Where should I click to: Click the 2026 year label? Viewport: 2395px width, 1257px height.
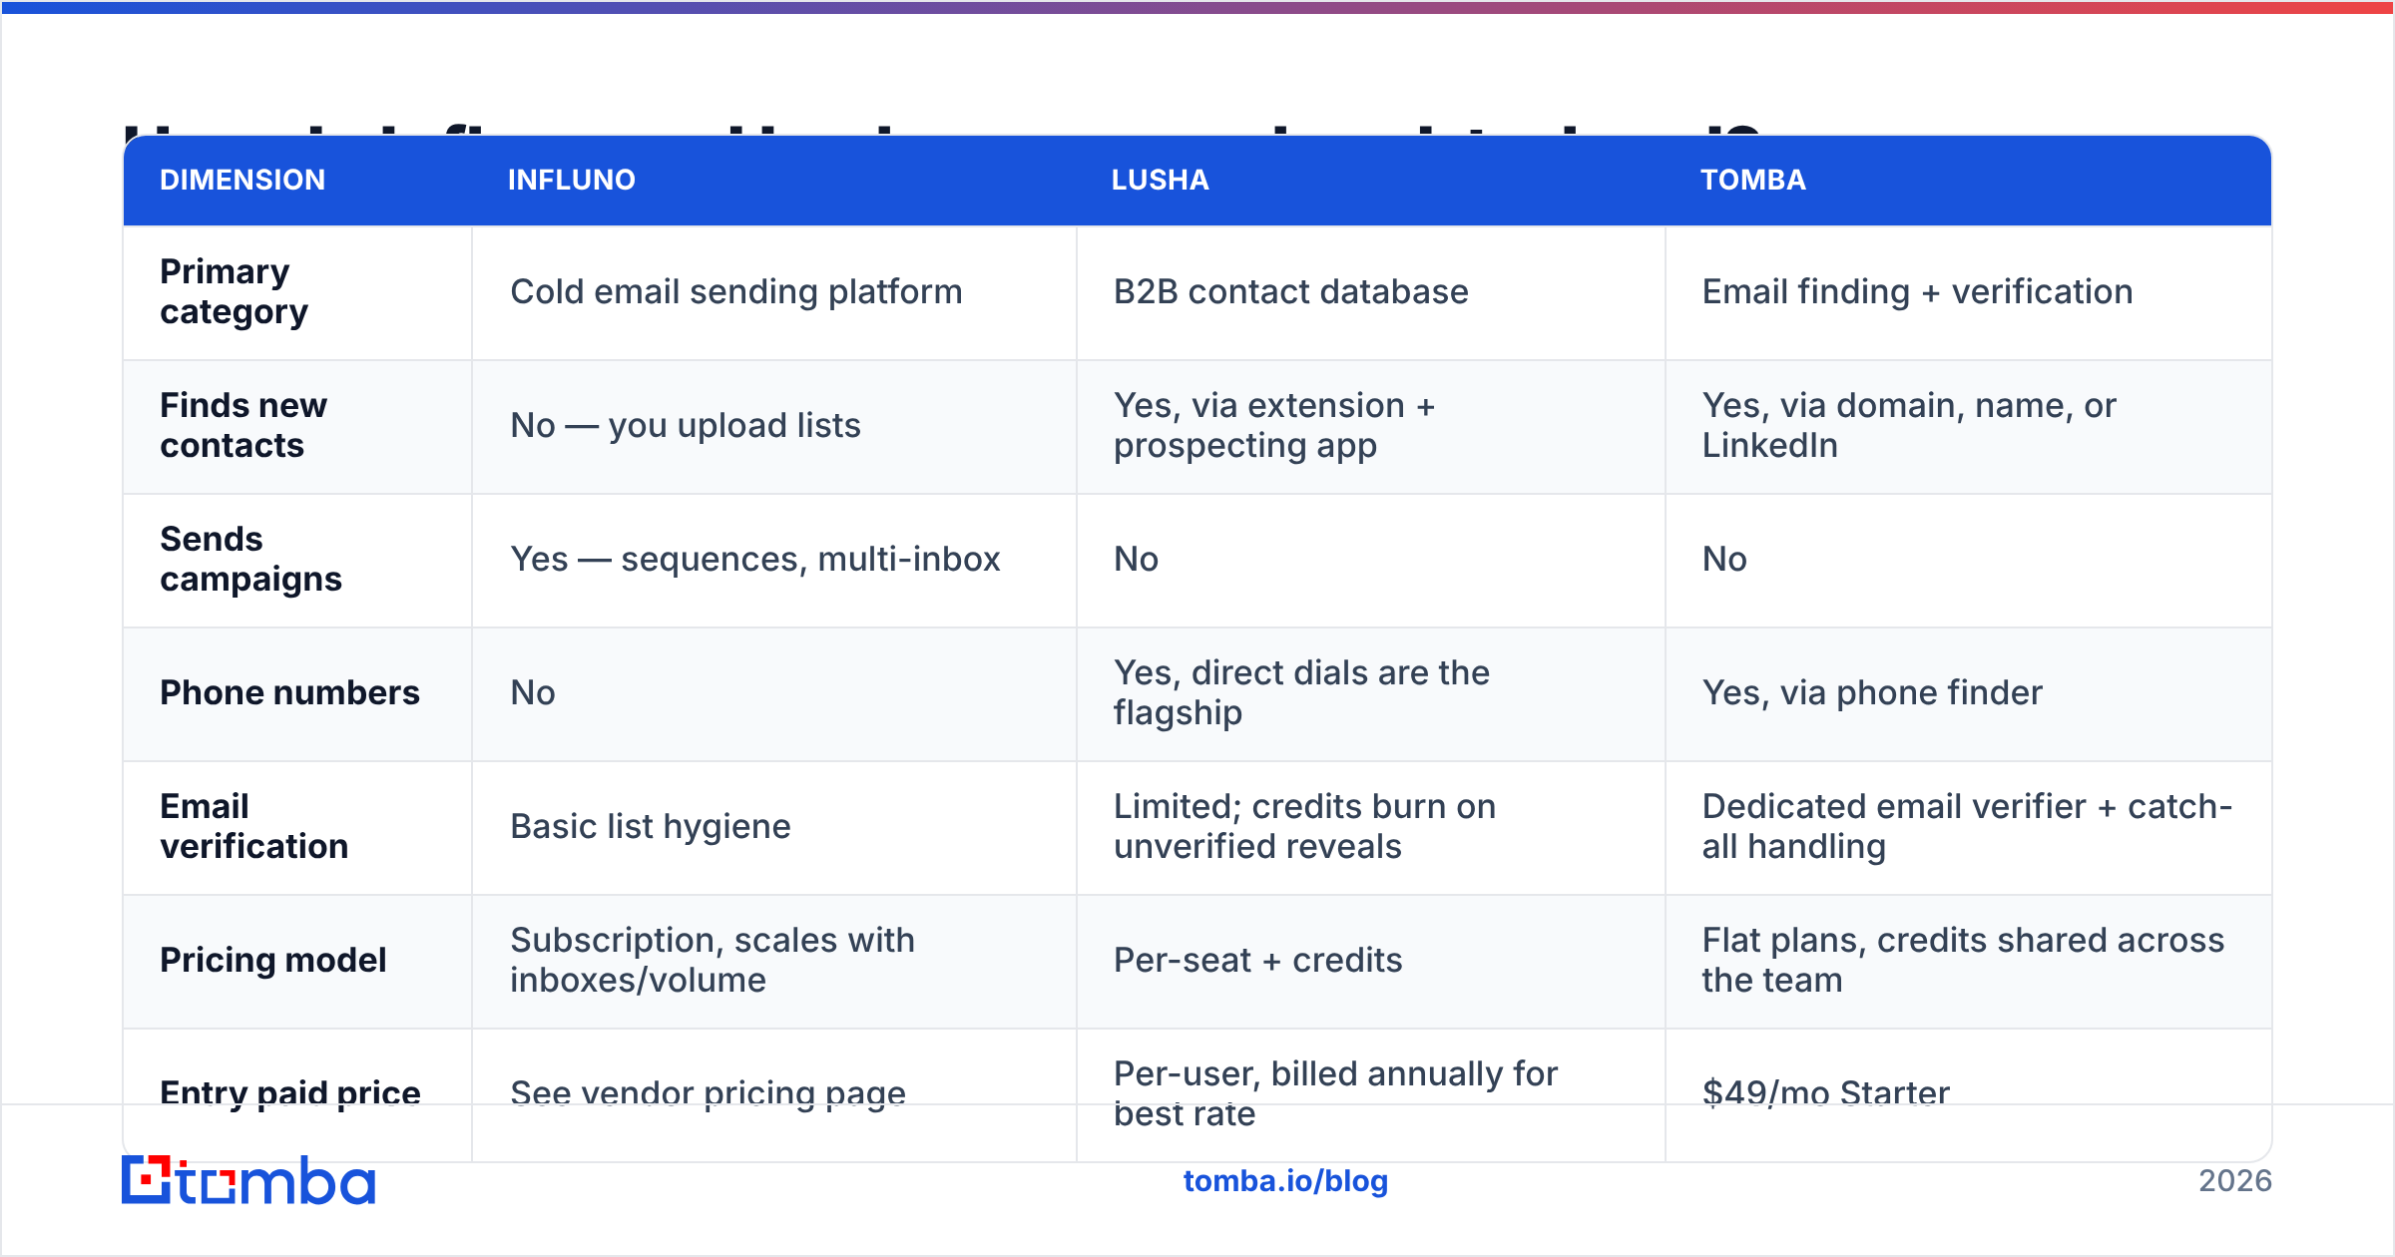2235,1181
